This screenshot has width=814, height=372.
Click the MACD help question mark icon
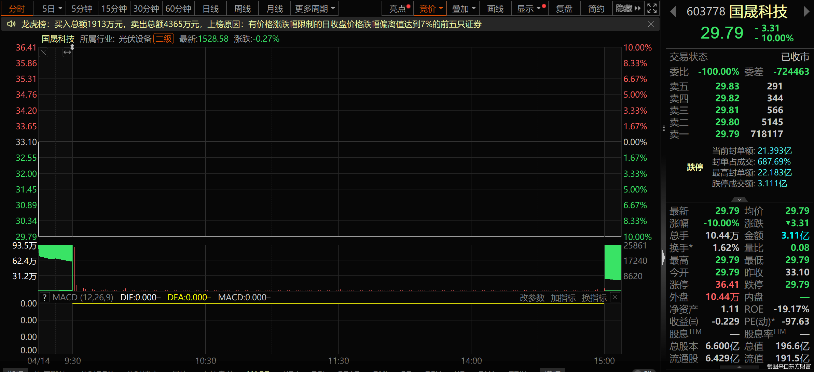[x=45, y=298]
